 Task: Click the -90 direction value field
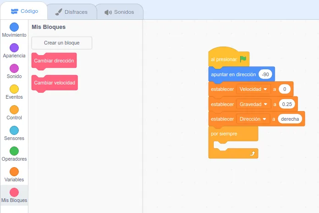tap(265, 74)
